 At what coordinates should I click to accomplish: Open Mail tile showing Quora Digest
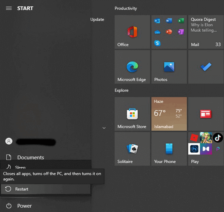[206, 32]
